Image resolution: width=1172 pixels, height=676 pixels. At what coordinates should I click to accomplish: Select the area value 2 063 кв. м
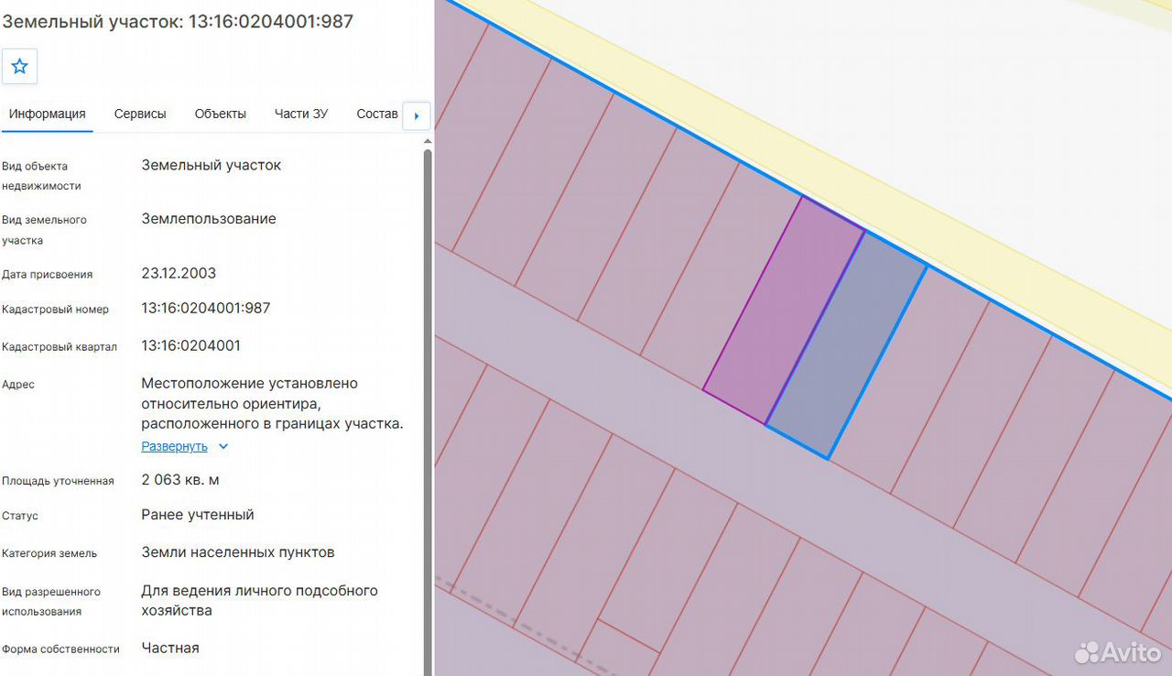(180, 480)
